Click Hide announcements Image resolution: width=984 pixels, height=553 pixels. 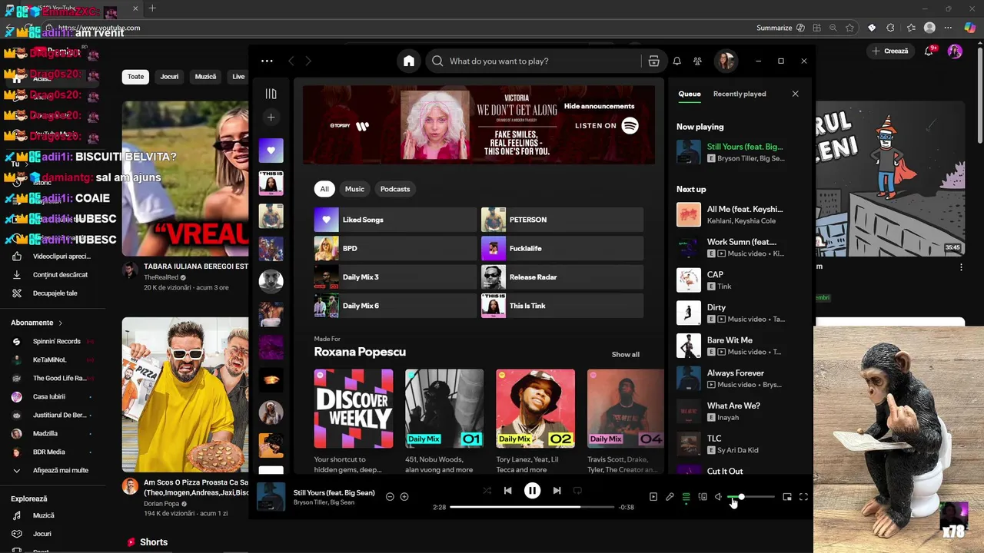pos(599,106)
